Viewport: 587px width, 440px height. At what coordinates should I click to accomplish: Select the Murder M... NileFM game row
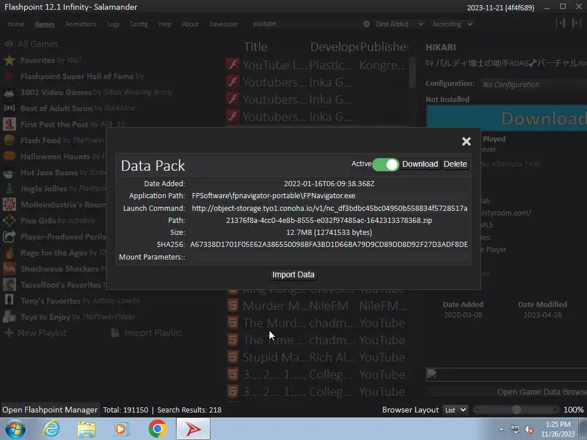316,306
